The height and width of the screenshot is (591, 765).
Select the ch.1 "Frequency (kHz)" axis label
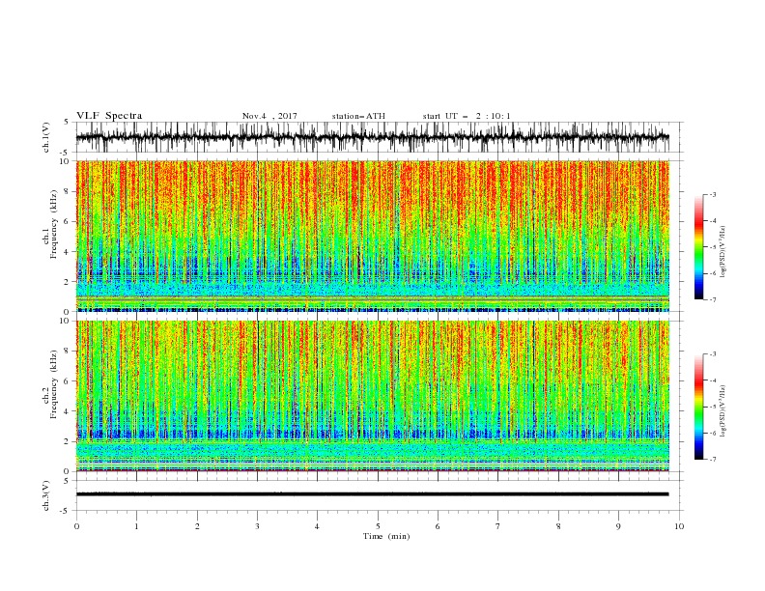click(54, 225)
